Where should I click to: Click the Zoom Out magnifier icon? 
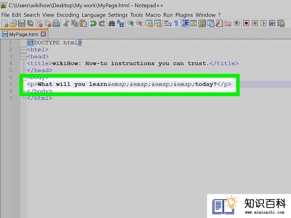(139, 24)
